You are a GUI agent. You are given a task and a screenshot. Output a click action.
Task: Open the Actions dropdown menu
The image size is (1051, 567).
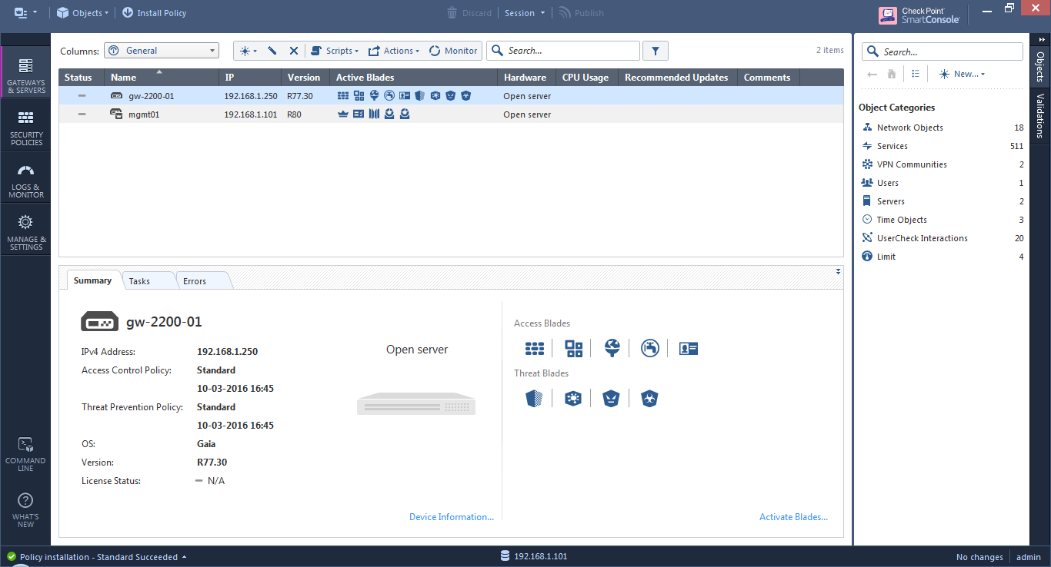click(394, 51)
